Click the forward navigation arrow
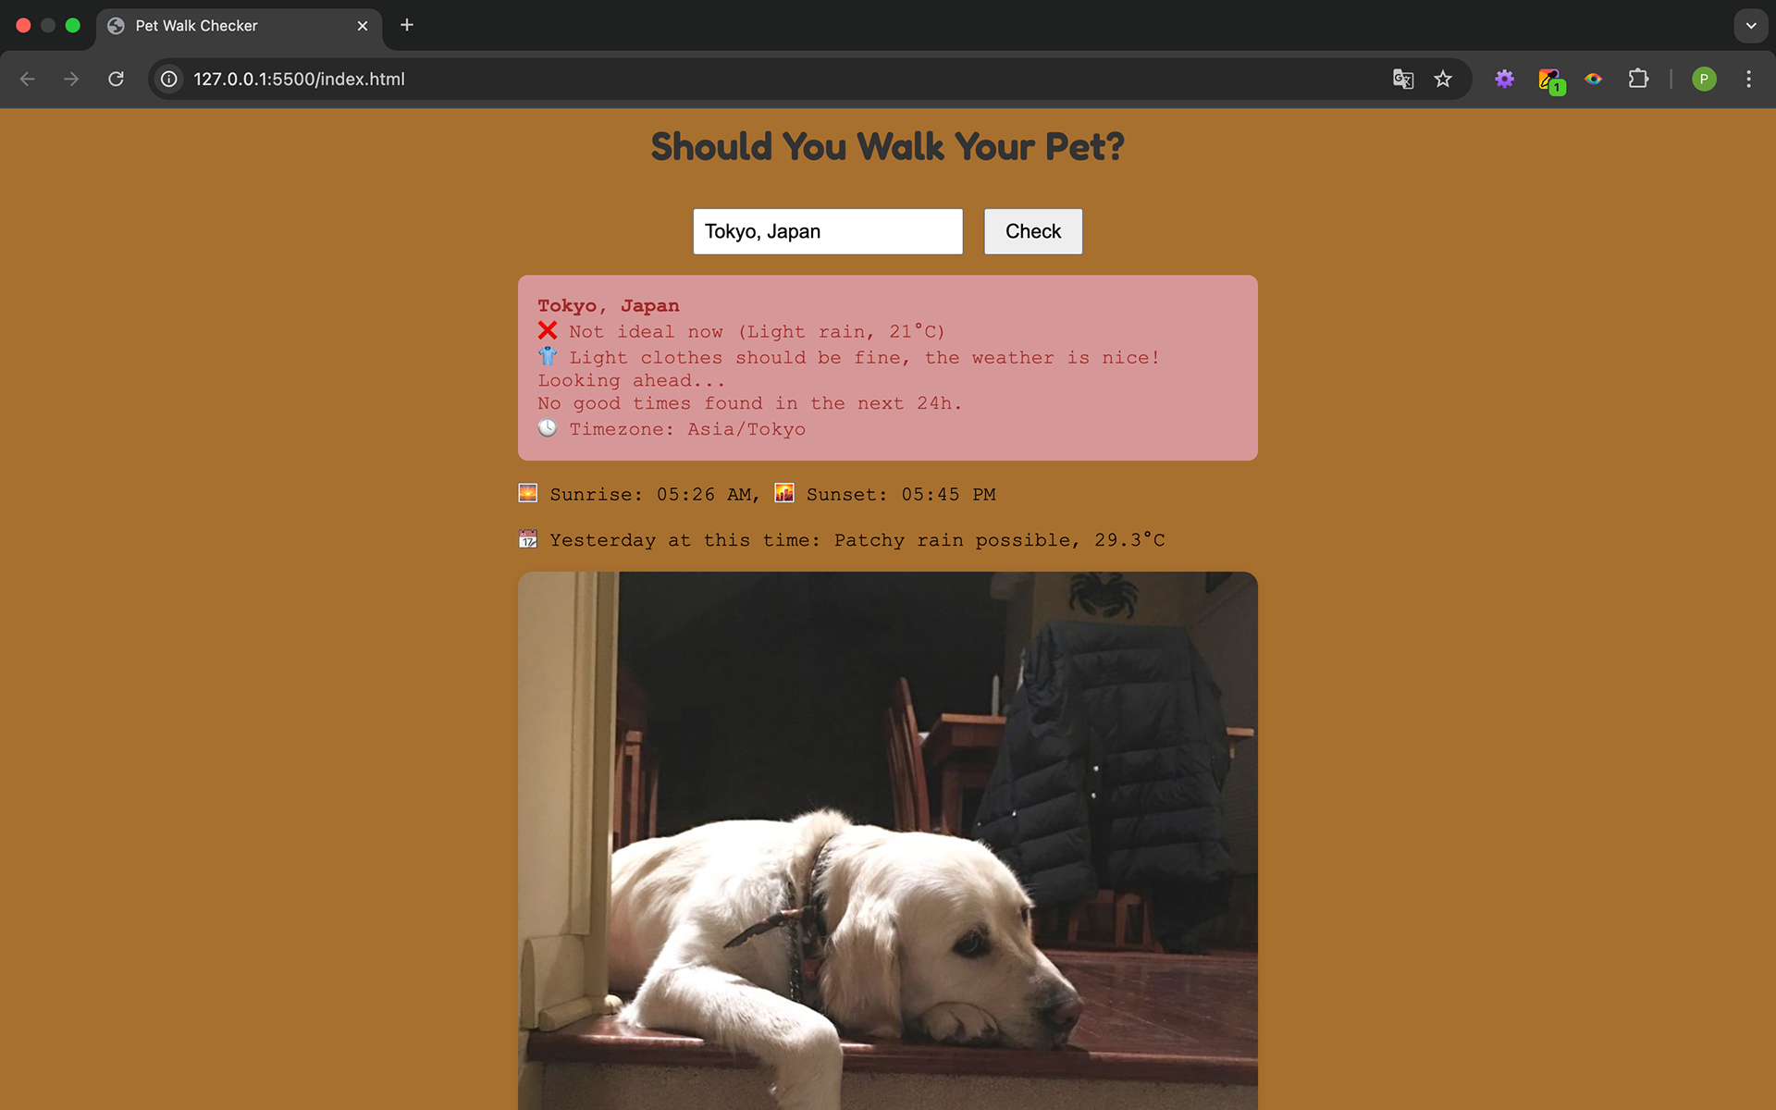 pos(71,80)
